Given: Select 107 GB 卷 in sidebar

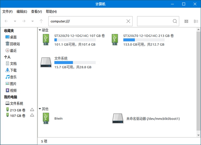Looking at the screenshot, I should tap(16, 115).
